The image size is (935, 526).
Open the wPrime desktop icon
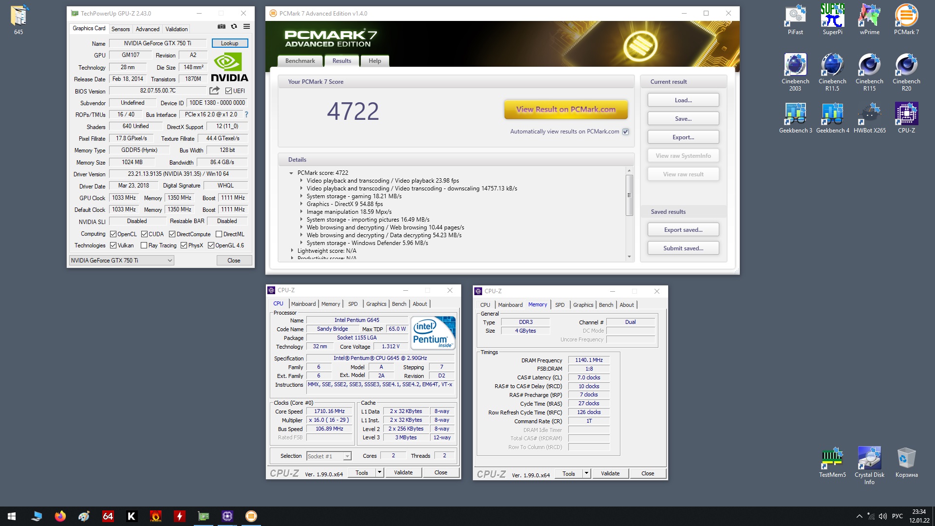[869, 19]
